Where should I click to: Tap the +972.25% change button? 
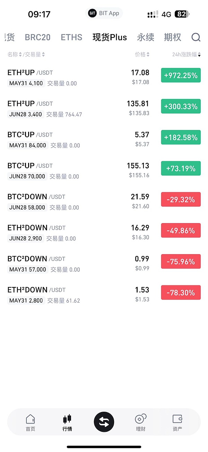[181, 75]
